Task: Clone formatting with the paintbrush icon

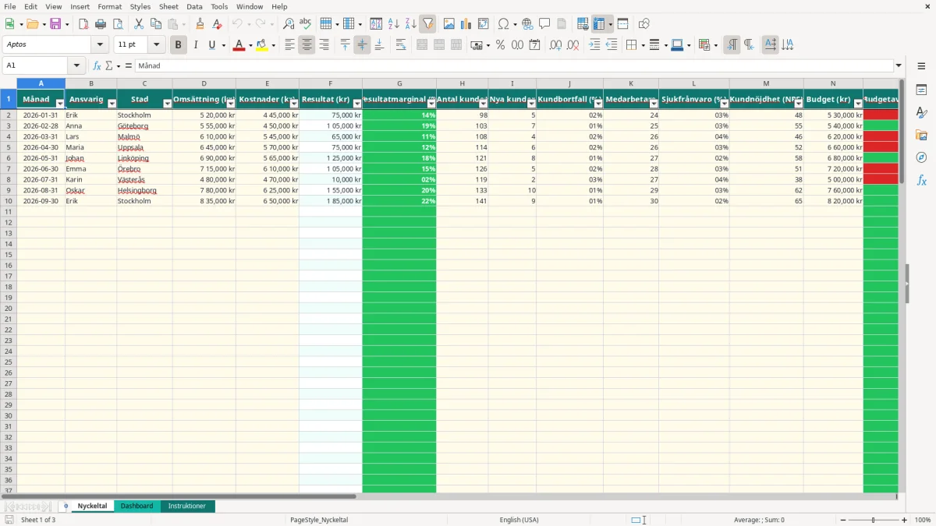Action: tap(200, 24)
